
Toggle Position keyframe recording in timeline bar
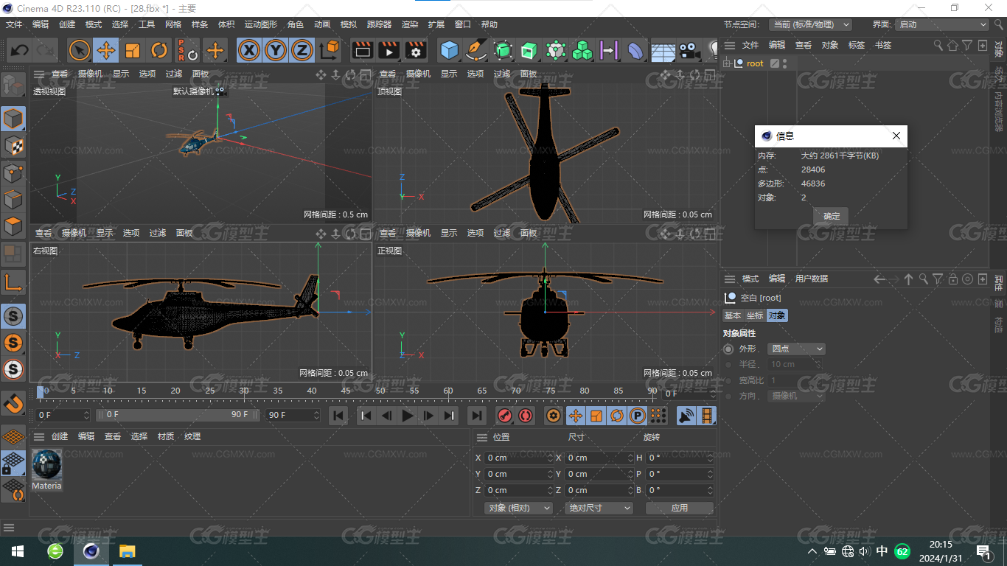pyautogui.click(x=576, y=416)
